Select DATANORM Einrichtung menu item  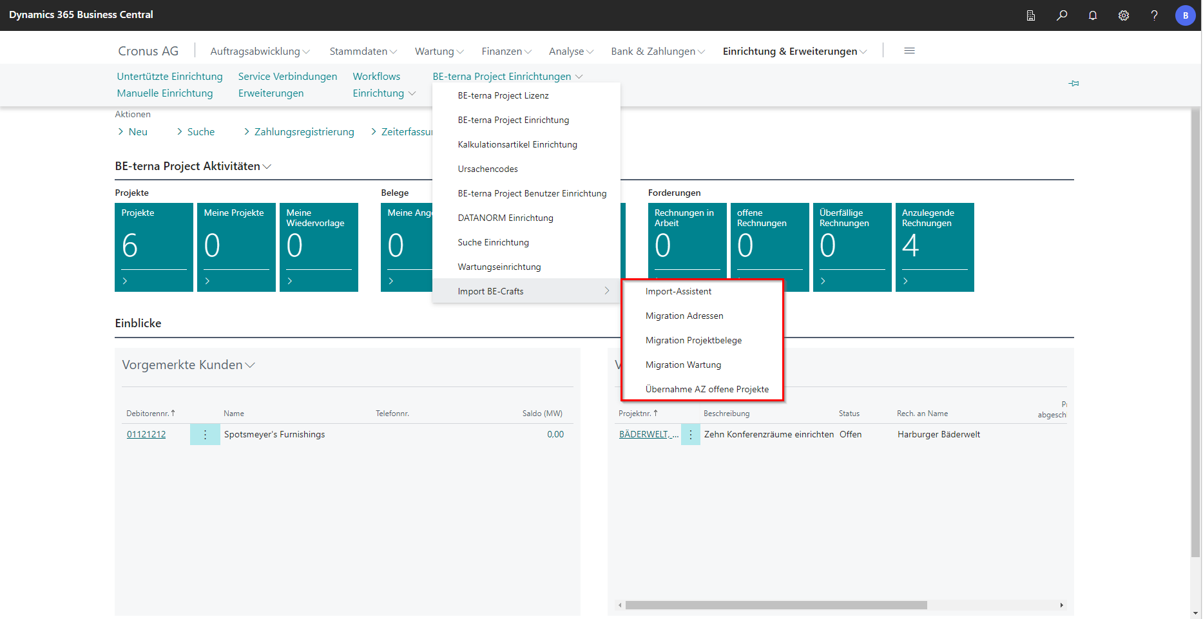pos(505,218)
